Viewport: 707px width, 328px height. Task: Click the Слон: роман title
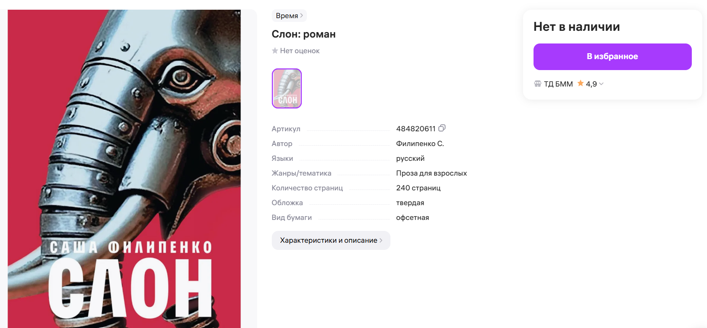click(303, 34)
